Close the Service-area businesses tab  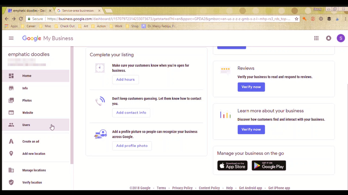click(99, 11)
